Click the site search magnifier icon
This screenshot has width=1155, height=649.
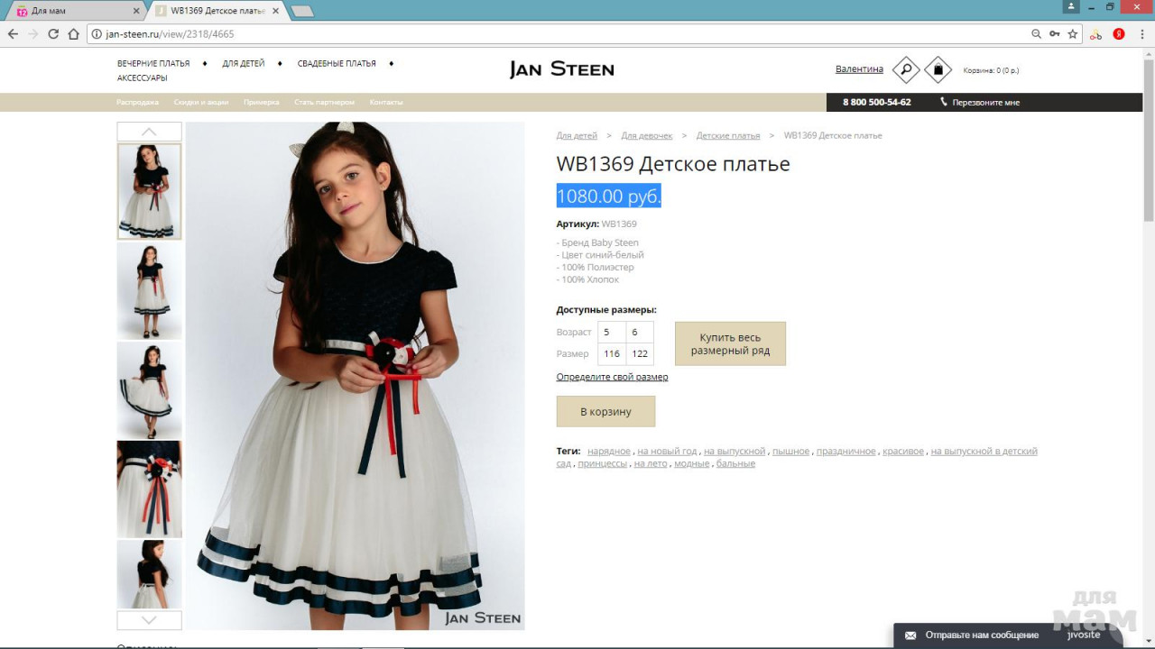pyautogui.click(x=905, y=69)
